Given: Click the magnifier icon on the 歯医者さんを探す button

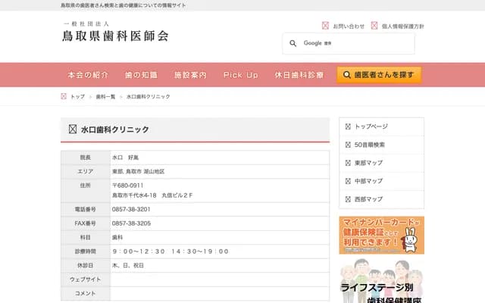Looking at the screenshot, I should pyautogui.click(x=347, y=75).
